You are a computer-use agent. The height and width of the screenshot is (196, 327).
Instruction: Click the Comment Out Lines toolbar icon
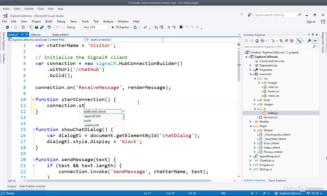click(x=168, y=27)
